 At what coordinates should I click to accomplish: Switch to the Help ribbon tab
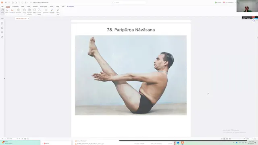pos(58,6)
